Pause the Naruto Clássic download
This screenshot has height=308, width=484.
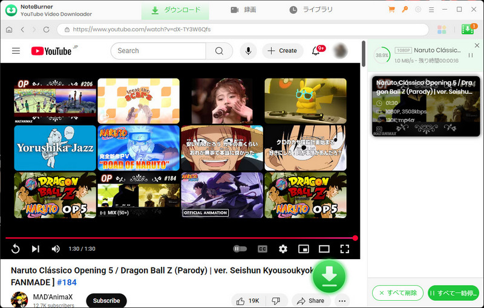click(x=471, y=56)
